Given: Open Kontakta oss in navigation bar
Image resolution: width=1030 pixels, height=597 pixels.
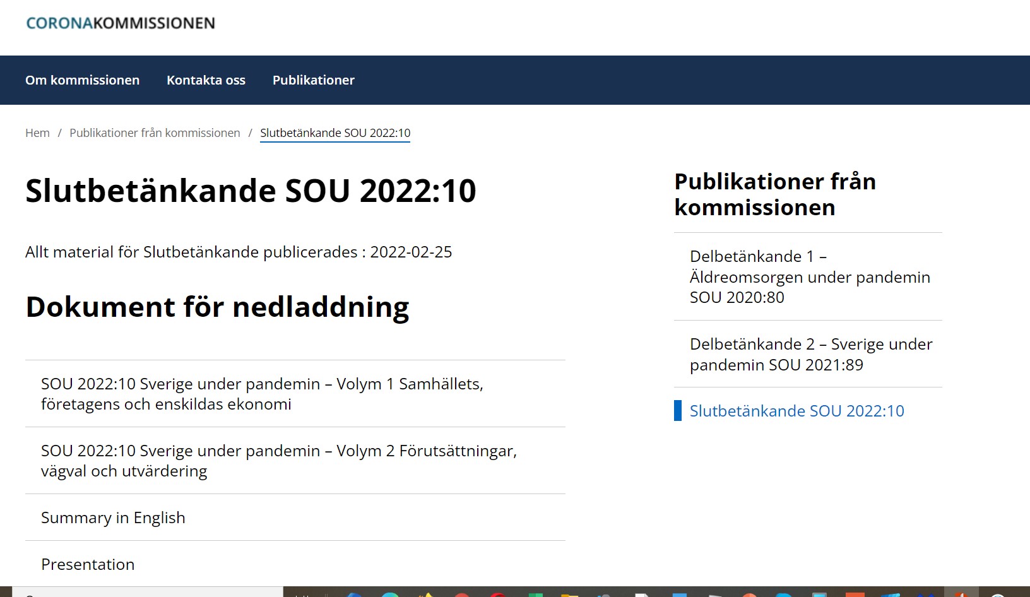Looking at the screenshot, I should tap(206, 80).
